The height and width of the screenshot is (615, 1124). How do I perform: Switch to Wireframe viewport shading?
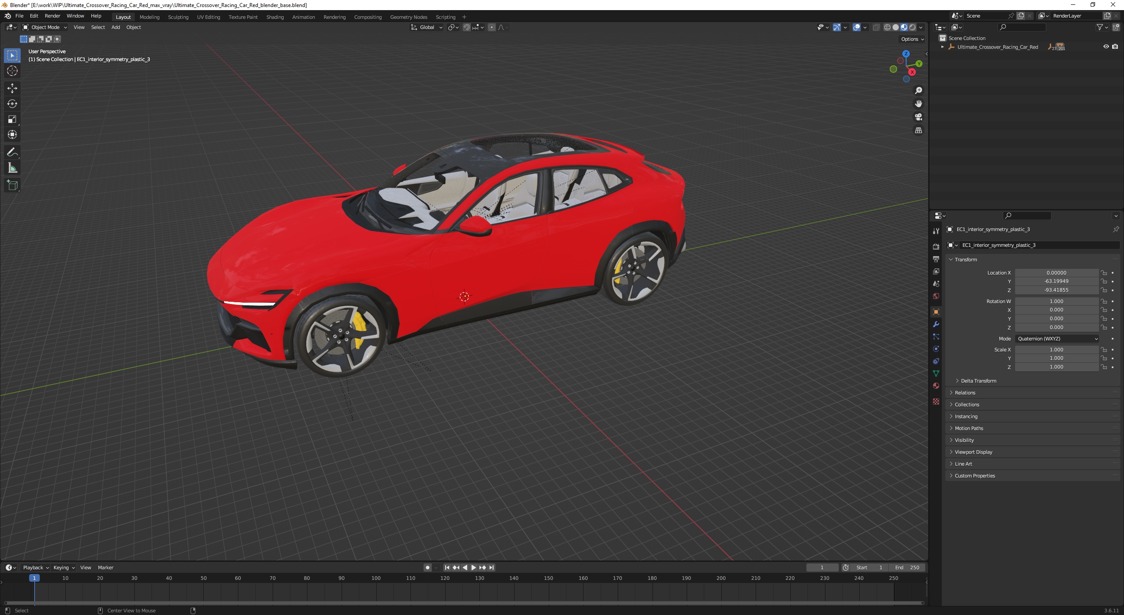[x=887, y=27]
